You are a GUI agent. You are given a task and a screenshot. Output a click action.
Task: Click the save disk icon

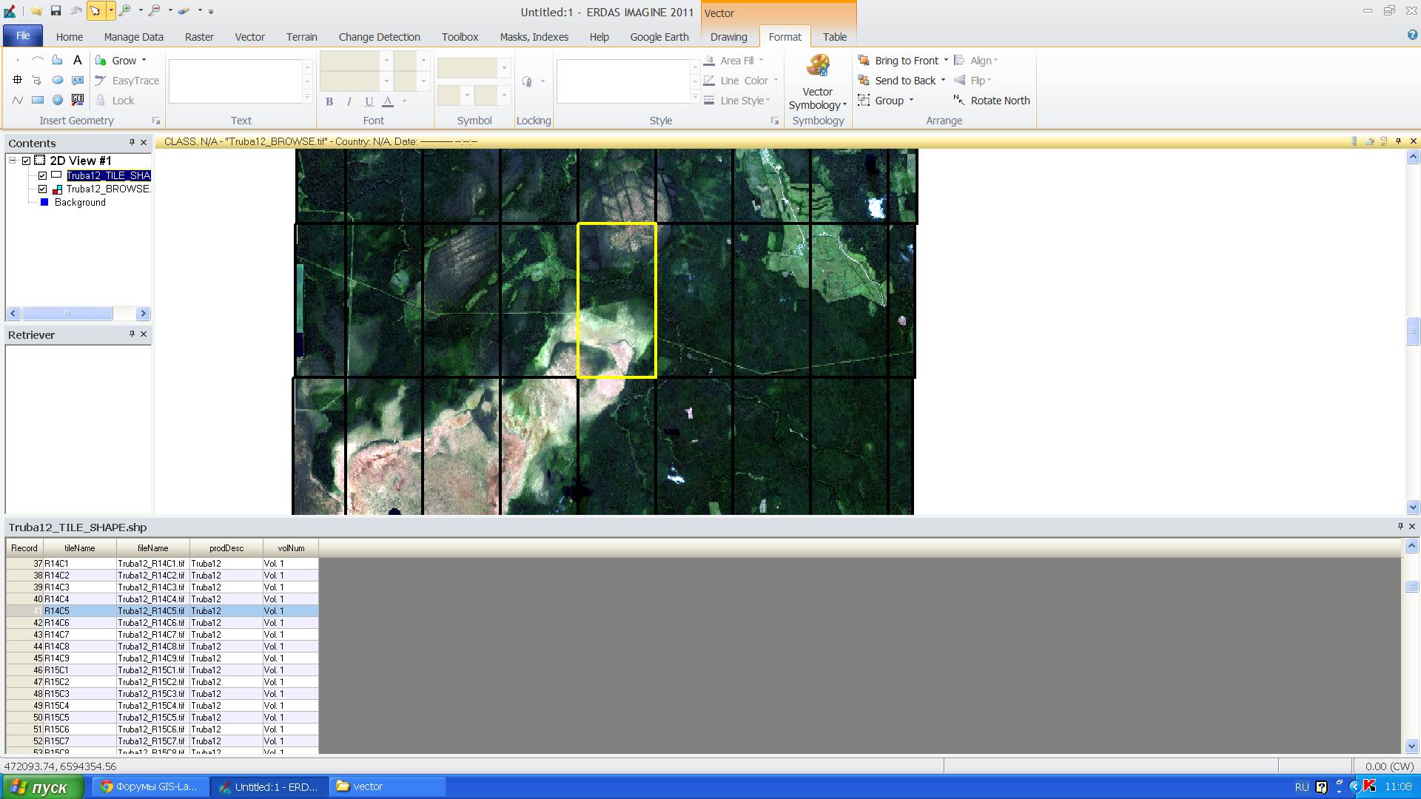point(56,10)
